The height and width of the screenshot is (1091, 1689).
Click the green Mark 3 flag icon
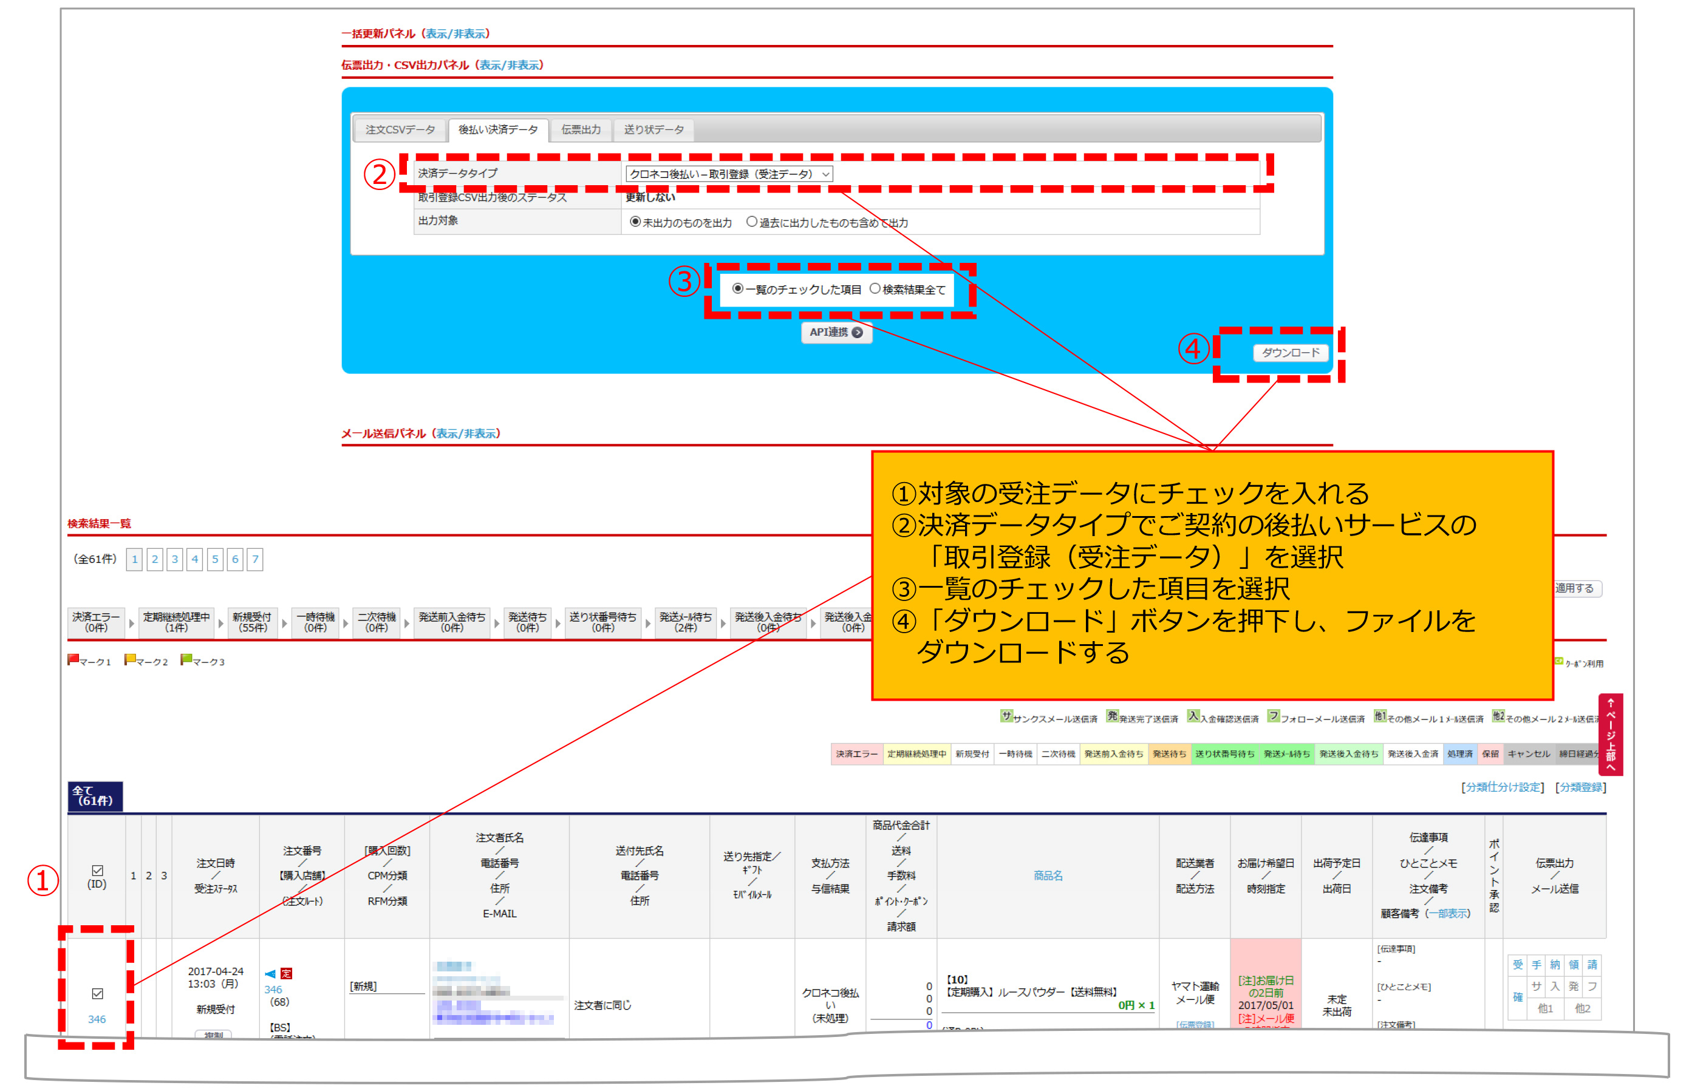coord(186,659)
